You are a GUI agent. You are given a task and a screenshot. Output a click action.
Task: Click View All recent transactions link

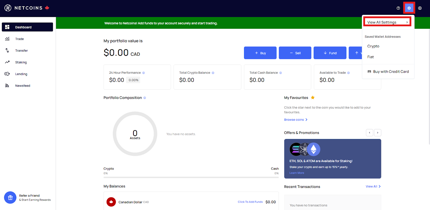pyautogui.click(x=373, y=187)
